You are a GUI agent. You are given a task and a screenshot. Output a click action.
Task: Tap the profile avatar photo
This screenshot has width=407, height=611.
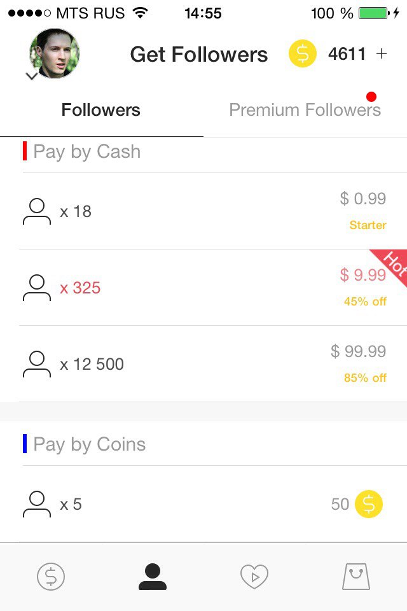[55, 53]
